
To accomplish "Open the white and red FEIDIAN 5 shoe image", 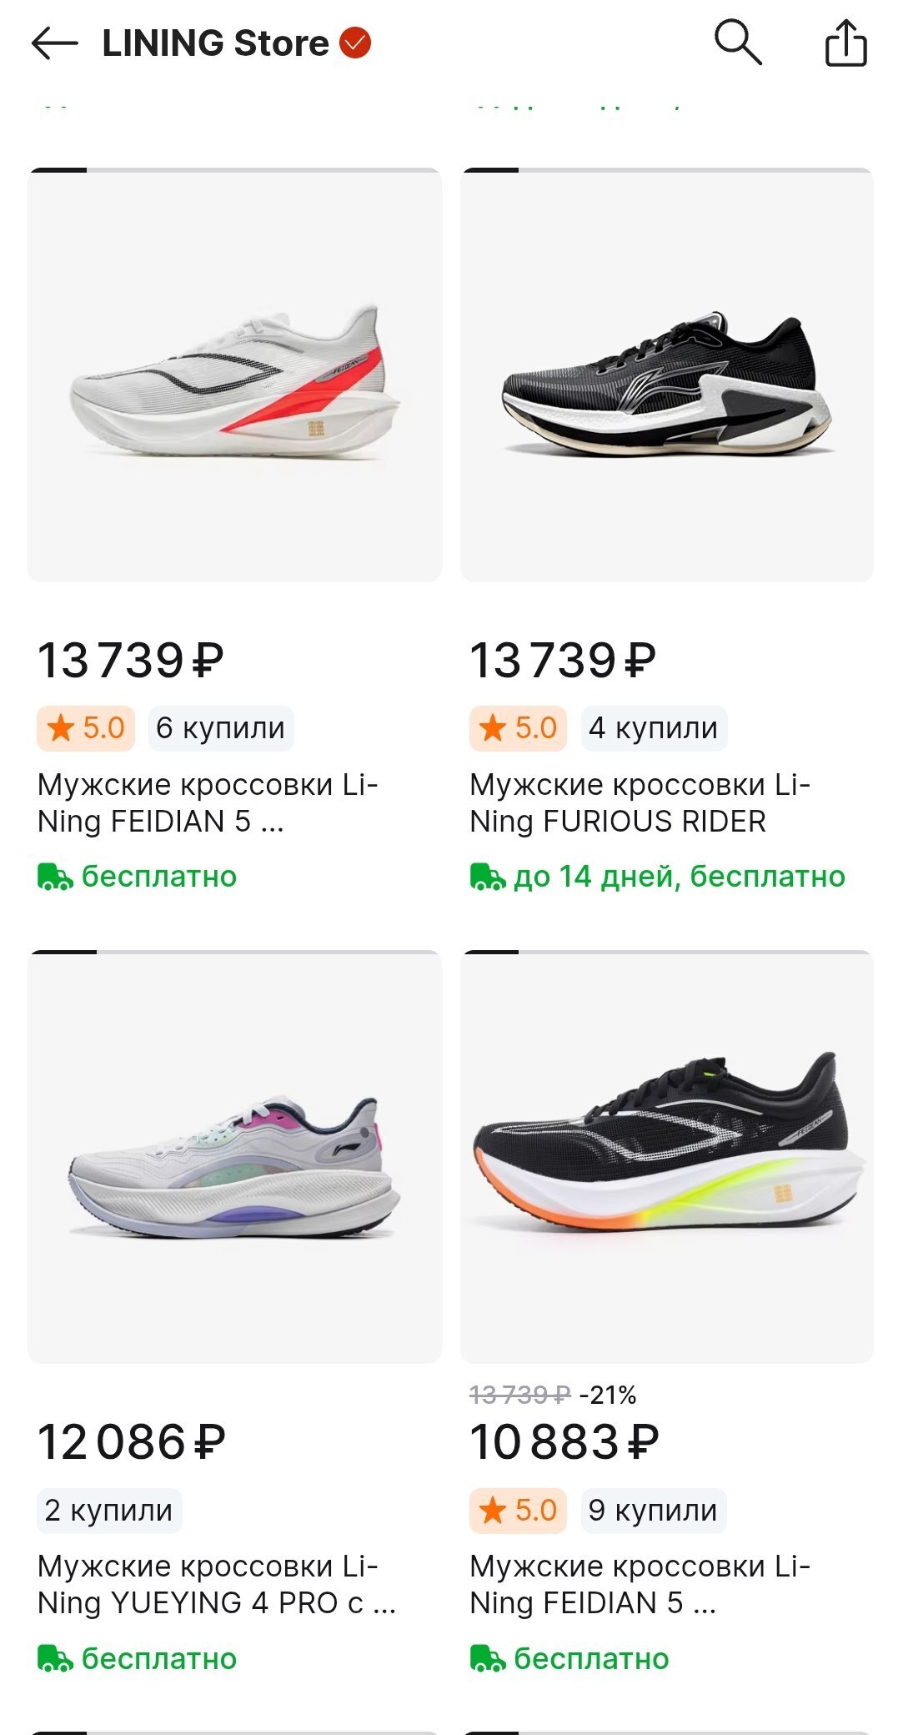I will [x=234, y=375].
